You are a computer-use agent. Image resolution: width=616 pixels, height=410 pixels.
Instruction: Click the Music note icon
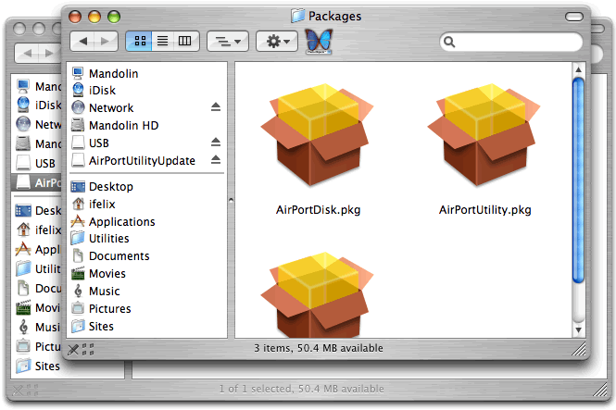click(78, 291)
